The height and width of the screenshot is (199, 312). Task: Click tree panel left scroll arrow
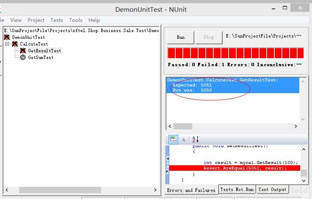(7, 190)
